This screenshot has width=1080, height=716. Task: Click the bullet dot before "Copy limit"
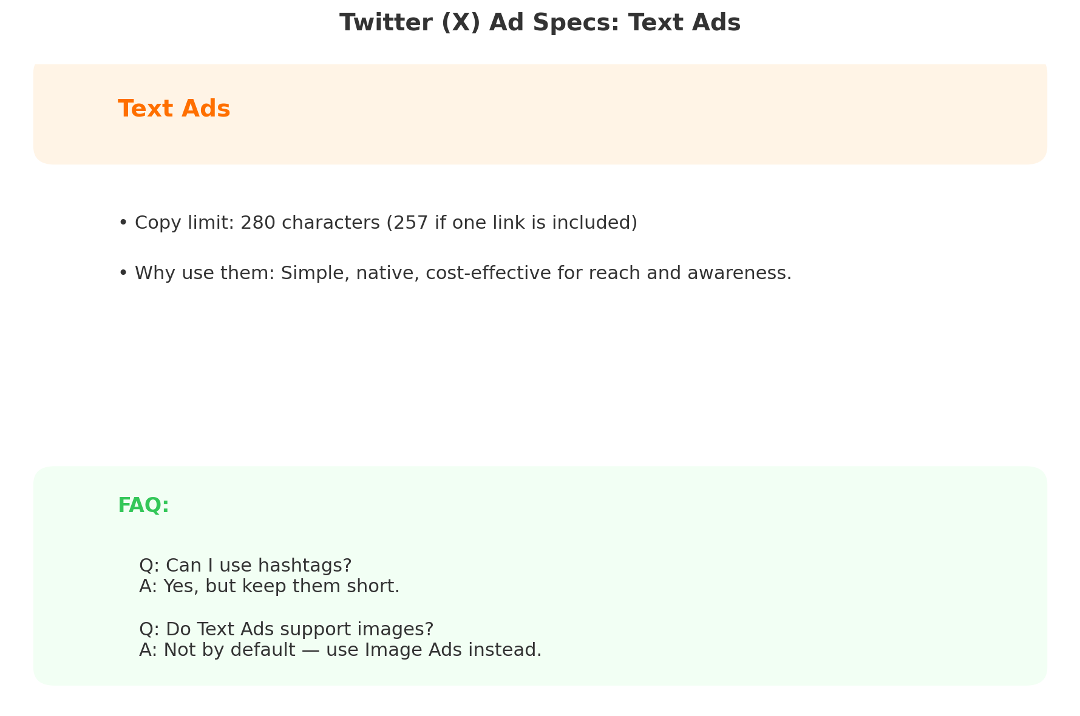pyautogui.click(x=123, y=223)
